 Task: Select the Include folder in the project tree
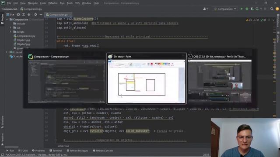(19, 24)
